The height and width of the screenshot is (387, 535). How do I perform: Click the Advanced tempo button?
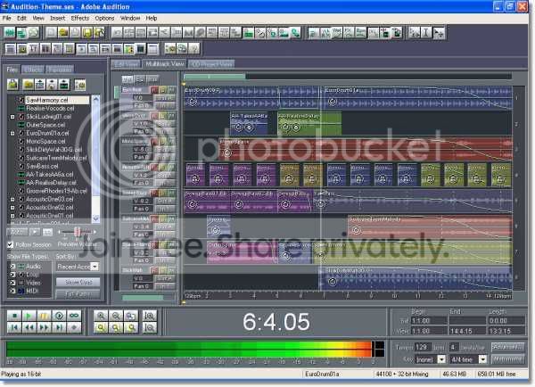point(507,347)
